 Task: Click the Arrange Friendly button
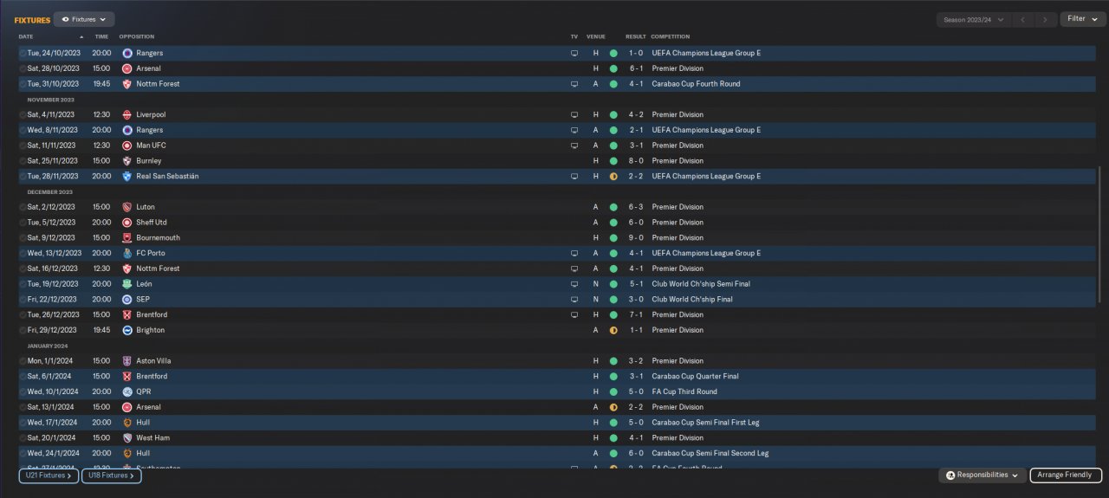click(1066, 475)
